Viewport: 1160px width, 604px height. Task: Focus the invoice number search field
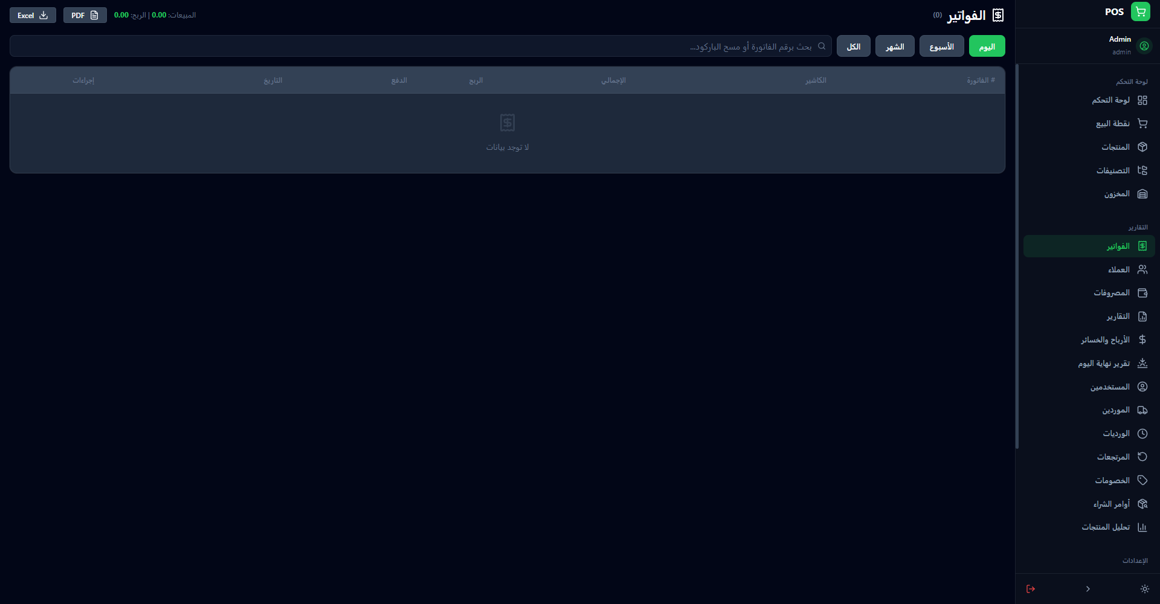tap(420, 46)
